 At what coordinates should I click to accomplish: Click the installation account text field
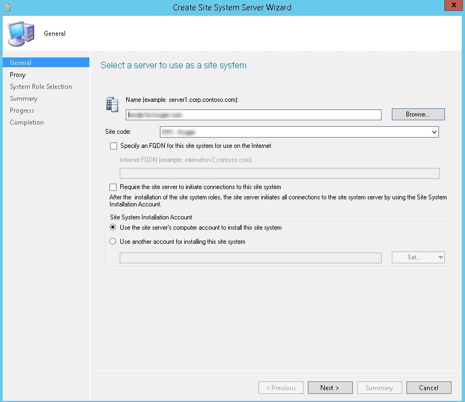pos(250,258)
